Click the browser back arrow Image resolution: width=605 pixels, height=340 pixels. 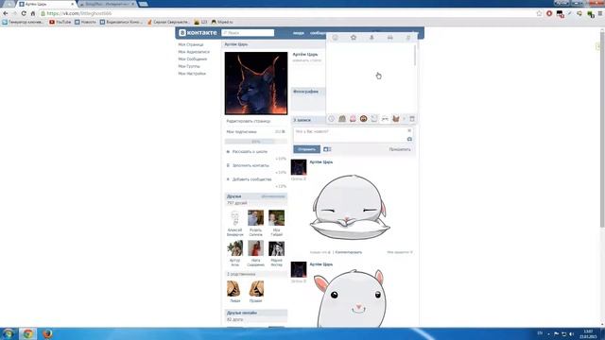click(6, 13)
